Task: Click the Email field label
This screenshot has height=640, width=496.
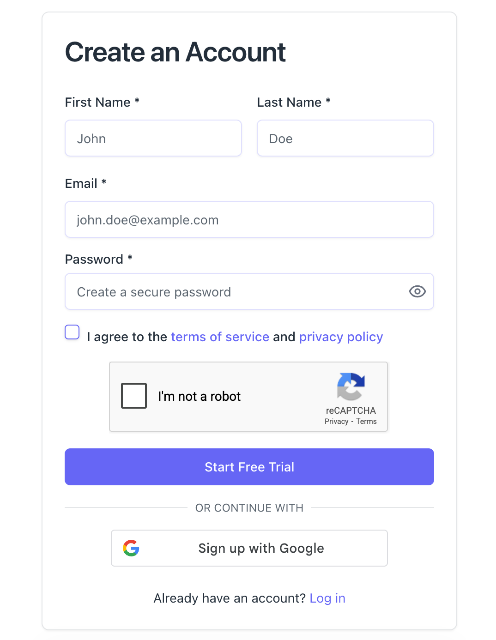Action: click(81, 184)
